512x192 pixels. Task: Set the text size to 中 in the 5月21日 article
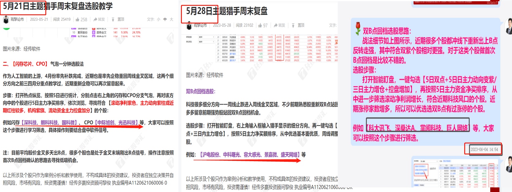165,20
